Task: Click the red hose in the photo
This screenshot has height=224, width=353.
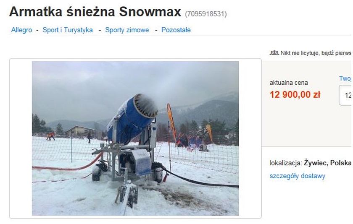Action: pos(68,166)
